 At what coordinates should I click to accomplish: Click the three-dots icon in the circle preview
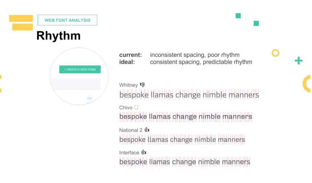(x=89, y=98)
